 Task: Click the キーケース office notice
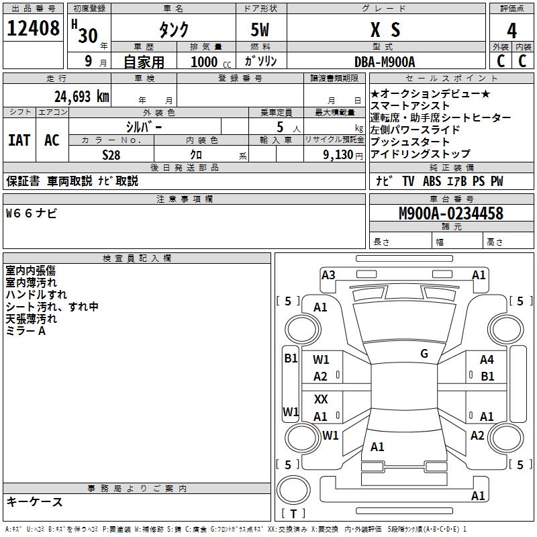[35, 502]
